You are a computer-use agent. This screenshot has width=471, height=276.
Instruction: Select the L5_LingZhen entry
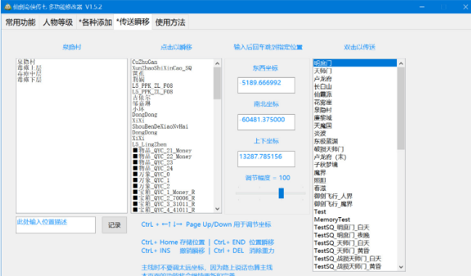tap(150, 145)
